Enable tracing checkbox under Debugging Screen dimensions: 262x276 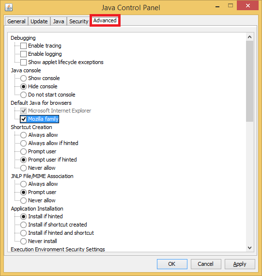tap(23, 46)
